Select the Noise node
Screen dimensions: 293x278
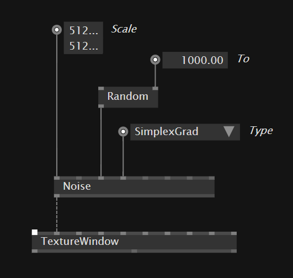(134, 186)
